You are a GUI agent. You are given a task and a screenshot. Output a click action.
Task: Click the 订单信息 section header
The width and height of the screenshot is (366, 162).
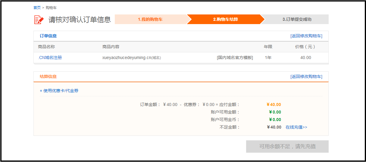[x=48, y=36]
